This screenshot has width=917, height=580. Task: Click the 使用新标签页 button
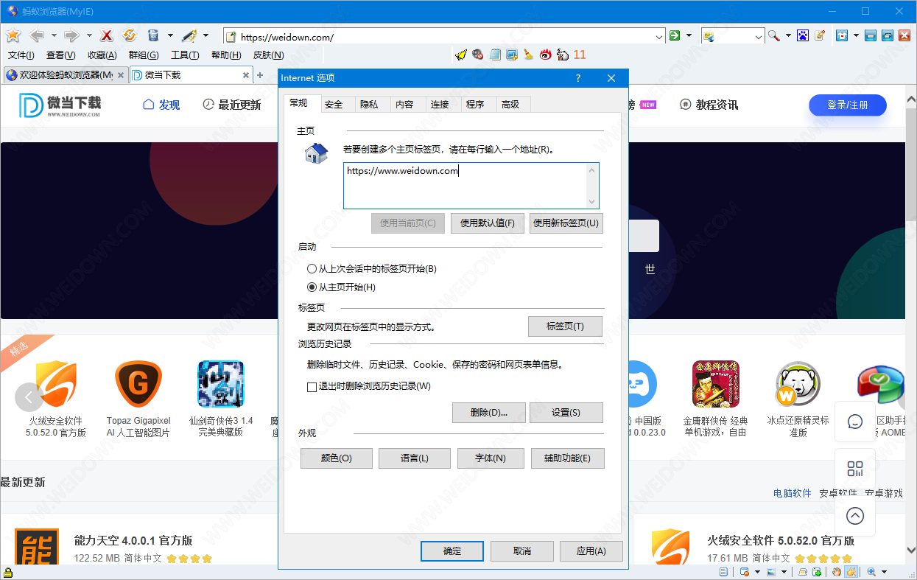point(566,223)
